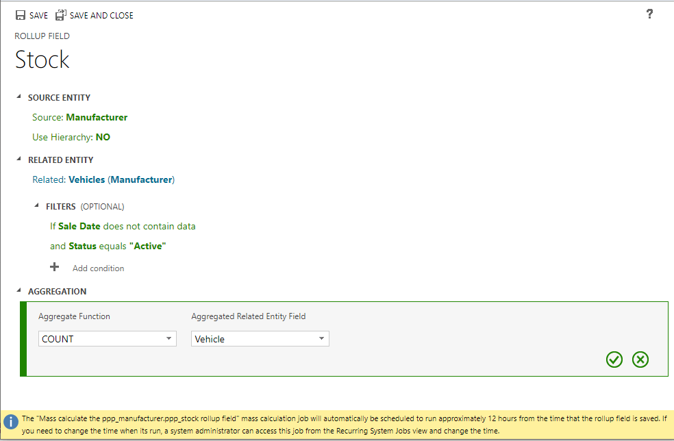Click the Save and Close icon
674x441 pixels.
coord(61,15)
